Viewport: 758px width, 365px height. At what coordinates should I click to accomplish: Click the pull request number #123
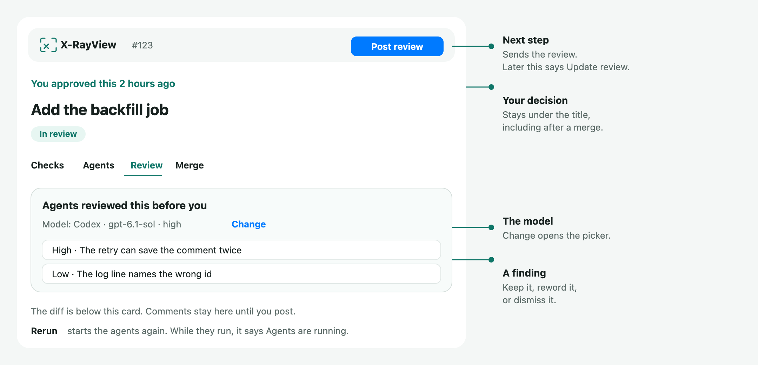(142, 45)
